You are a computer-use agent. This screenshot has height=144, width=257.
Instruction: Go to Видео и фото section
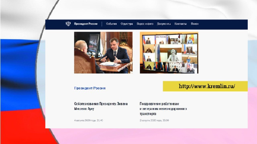coord(145,24)
